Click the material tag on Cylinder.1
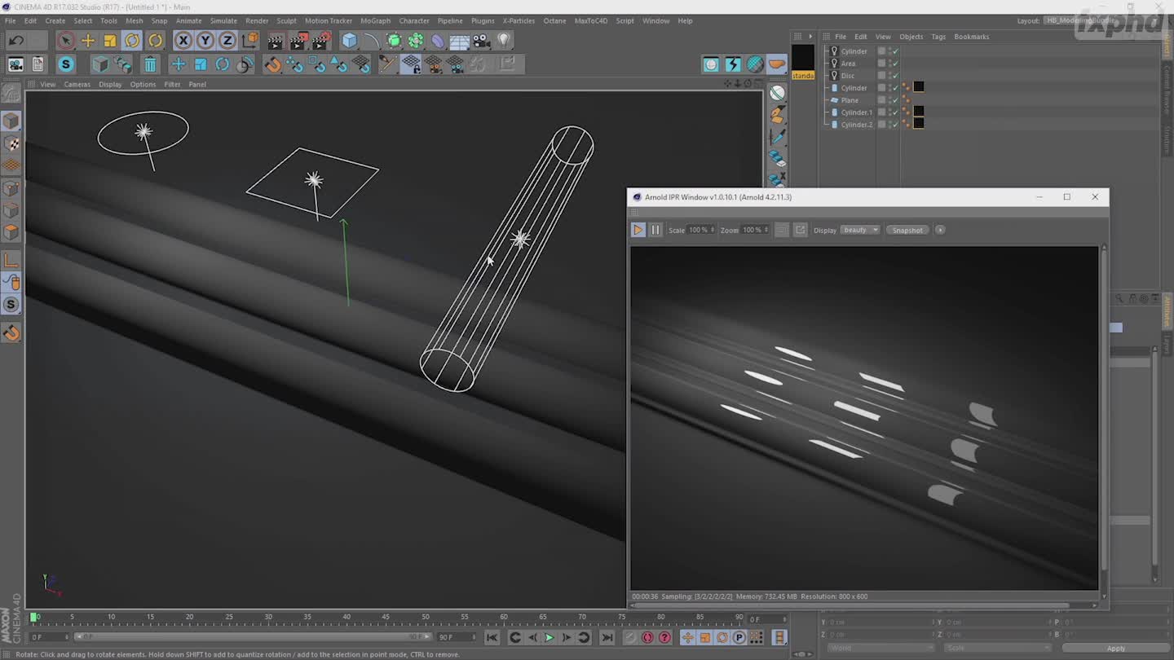This screenshot has height=660, width=1174. click(919, 112)
